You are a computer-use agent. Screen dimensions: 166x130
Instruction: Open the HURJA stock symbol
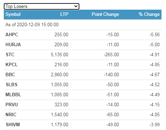click(13, 44)
